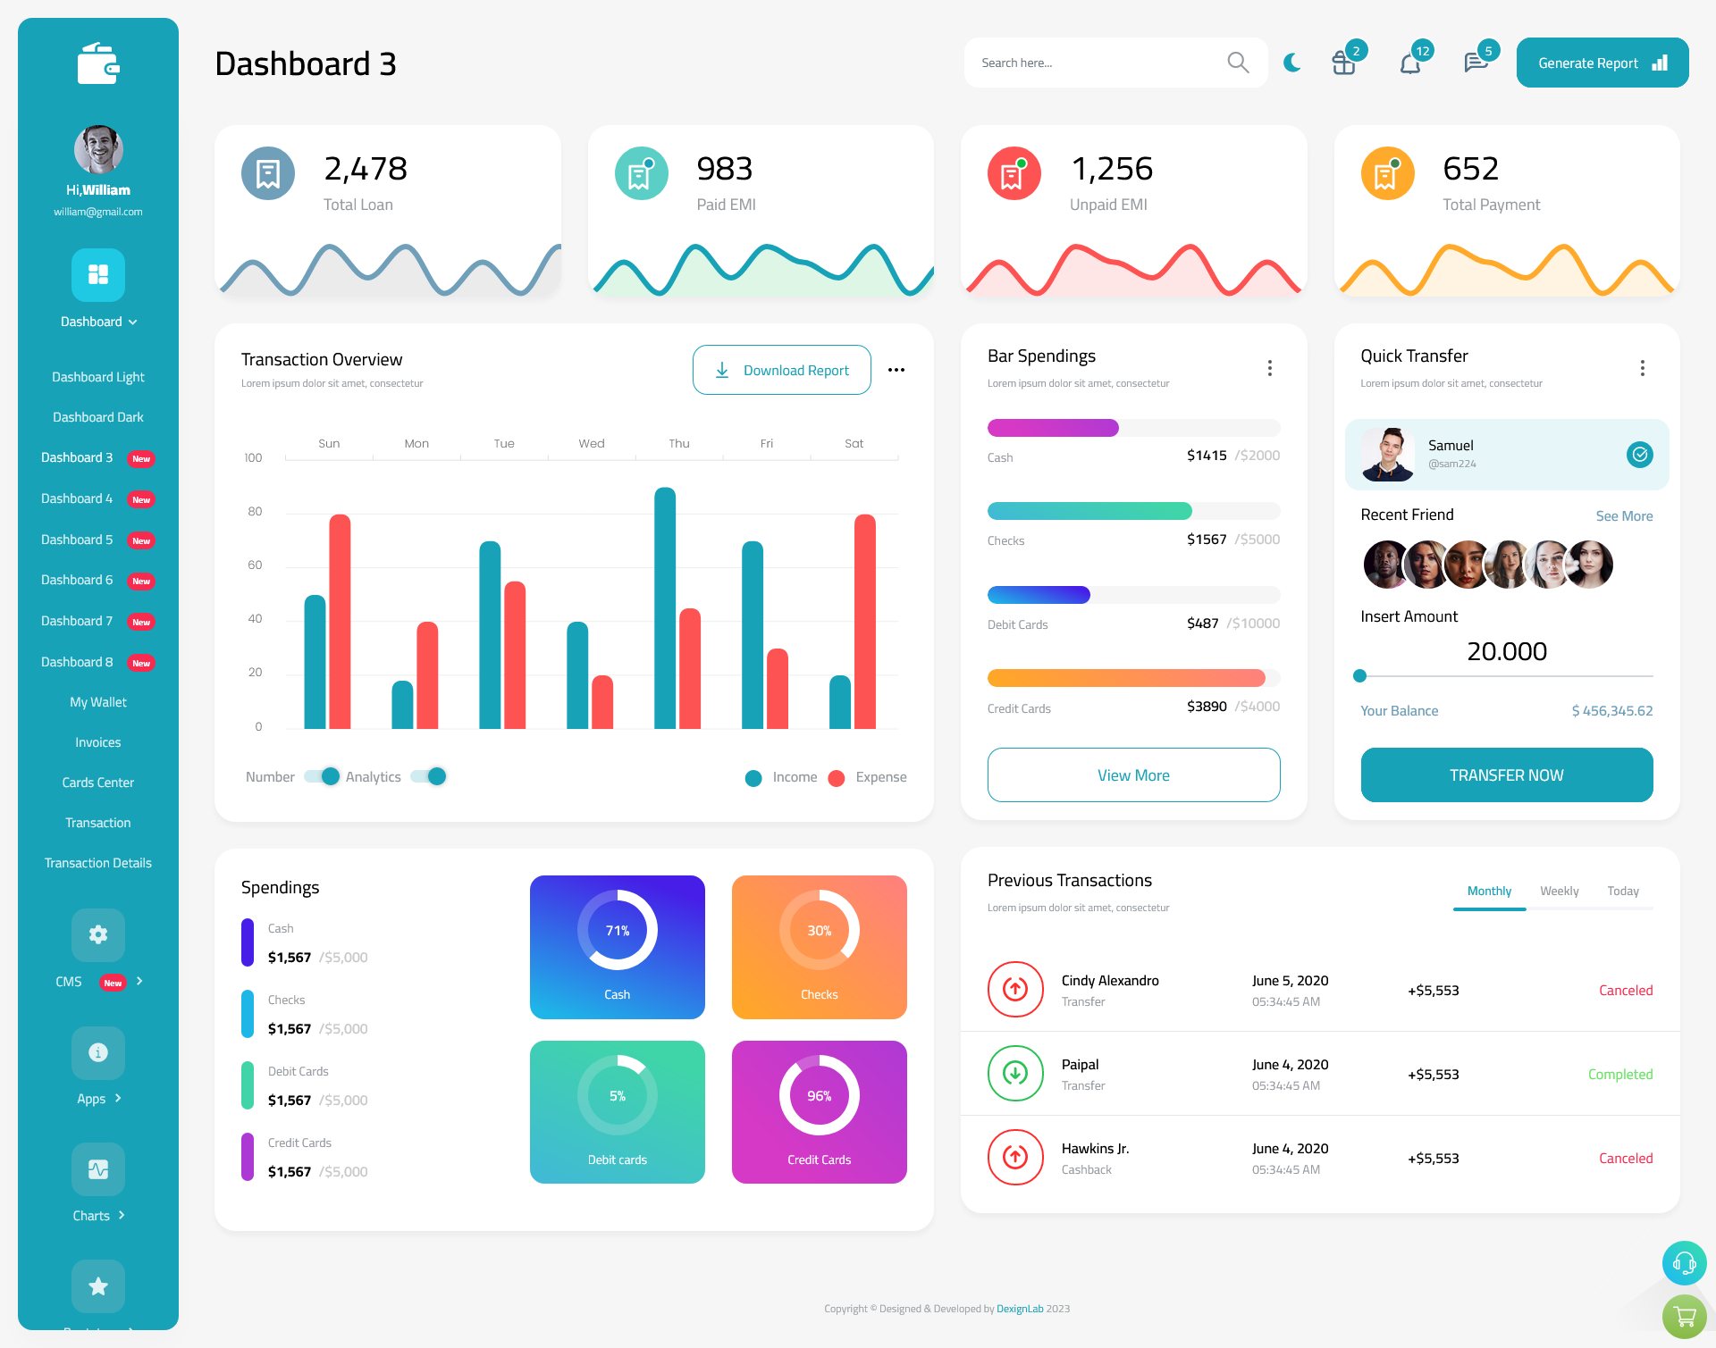Click the View More button in Bar Spendings

pyautogui.click(x=1132, y=774)
